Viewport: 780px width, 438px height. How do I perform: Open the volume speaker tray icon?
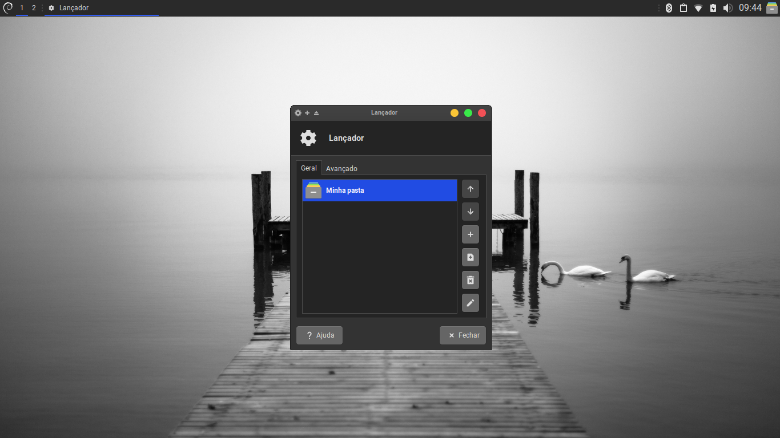tap(727, 8)
